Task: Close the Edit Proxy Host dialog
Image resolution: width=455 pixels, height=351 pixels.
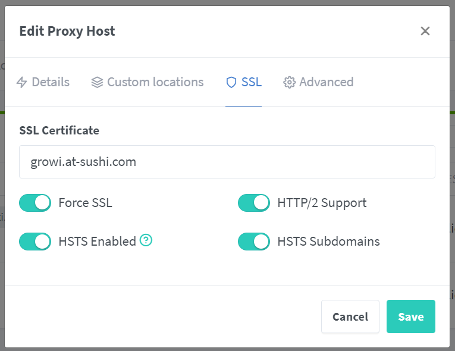Action: pos(425,31)
